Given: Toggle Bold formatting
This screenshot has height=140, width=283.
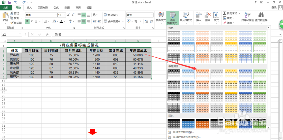Looking at the screenshot, I should coord(27,21).
